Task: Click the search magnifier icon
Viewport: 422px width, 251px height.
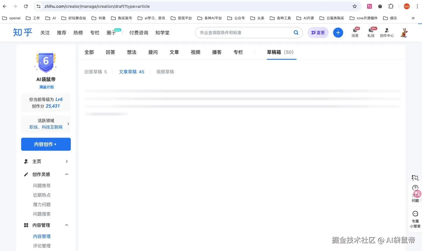Action: (x=296, y=32)
